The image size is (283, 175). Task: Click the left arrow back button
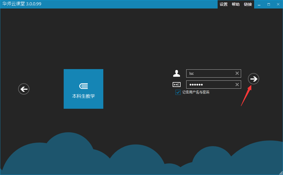[x=24, y=89]
